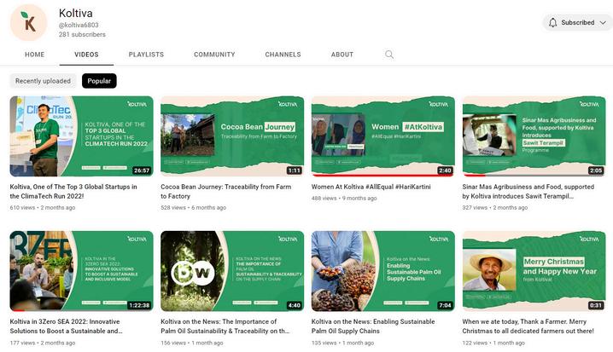Click title 'Koltiva on the News: The Importance of'
Screen dimensions: 613x352
pos(225,326)
